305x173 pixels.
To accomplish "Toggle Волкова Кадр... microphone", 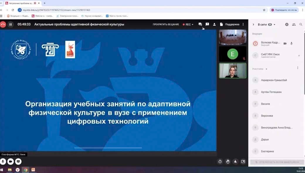I will [x=291, y=43].
